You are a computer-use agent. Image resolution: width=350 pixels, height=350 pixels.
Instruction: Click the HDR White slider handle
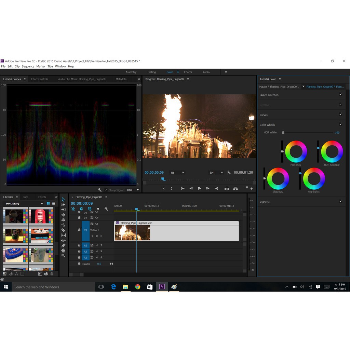[283, 133]
